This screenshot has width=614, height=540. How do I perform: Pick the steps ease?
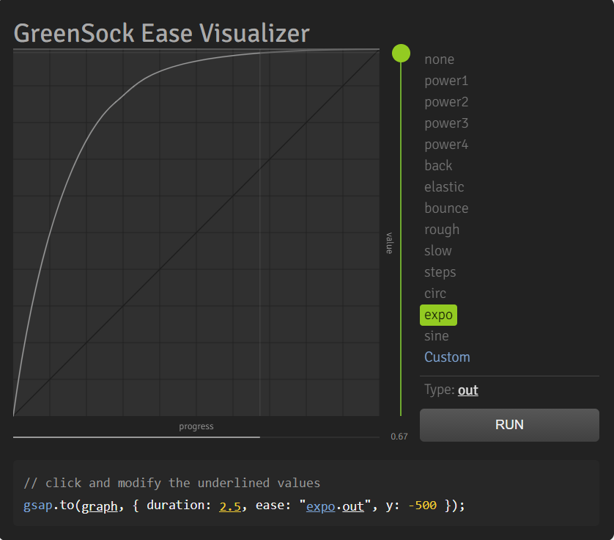pyautogui.click(x=440, y=272)
